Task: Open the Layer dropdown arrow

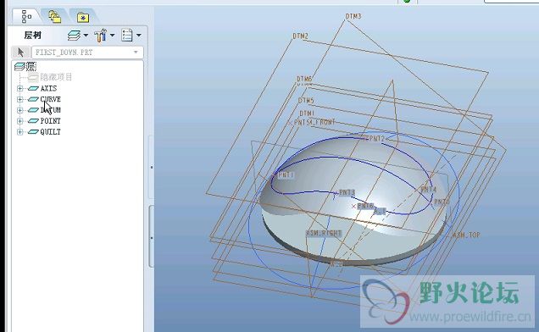Action: tap(86, 35)
